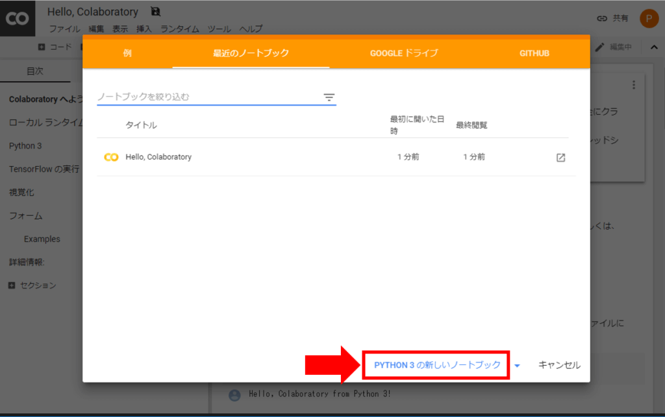This screenshot has width=665, height=417.
Task: Go to Colaboratory へようこそ outline item
Action: tap(46, 99)
